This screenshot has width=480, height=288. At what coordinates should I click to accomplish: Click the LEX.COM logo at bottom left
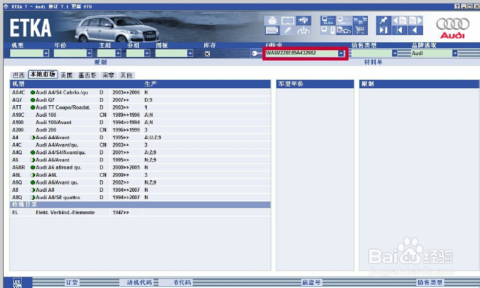click(x=18, y=283)
